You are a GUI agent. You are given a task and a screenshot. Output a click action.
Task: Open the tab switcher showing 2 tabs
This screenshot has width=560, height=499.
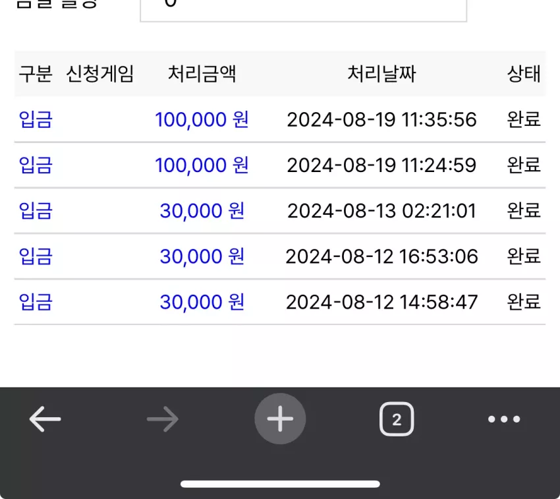tap(397, 419)
